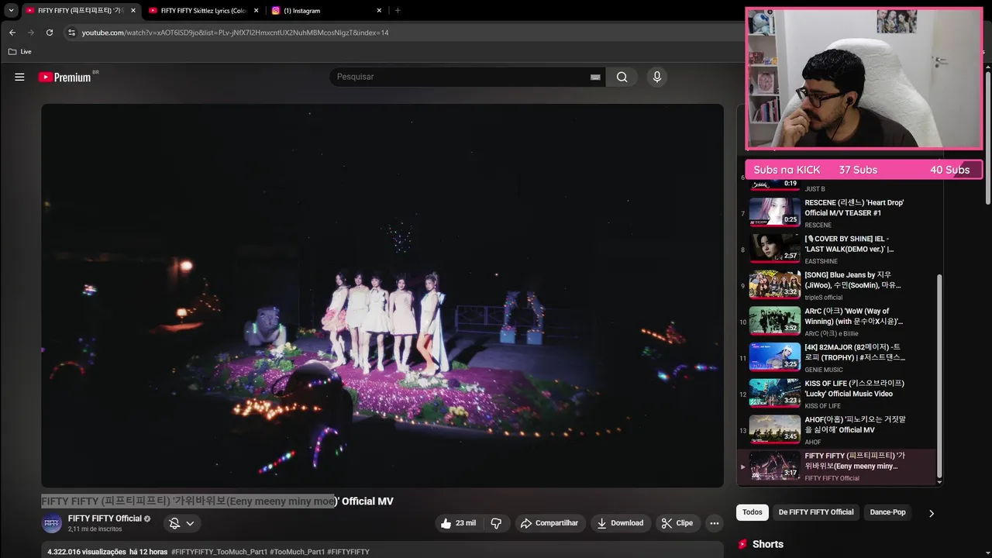Open site information icon in address bar
This screenshot has height=558, width=992.
tap(71, 33)
